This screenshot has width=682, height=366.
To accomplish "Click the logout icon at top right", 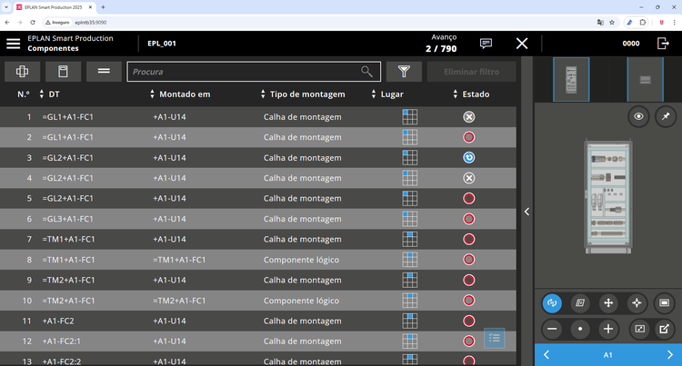I will tap(662, 44).
